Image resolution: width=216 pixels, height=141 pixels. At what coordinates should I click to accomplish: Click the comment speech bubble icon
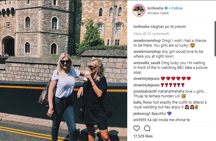[x=147, y=128]
